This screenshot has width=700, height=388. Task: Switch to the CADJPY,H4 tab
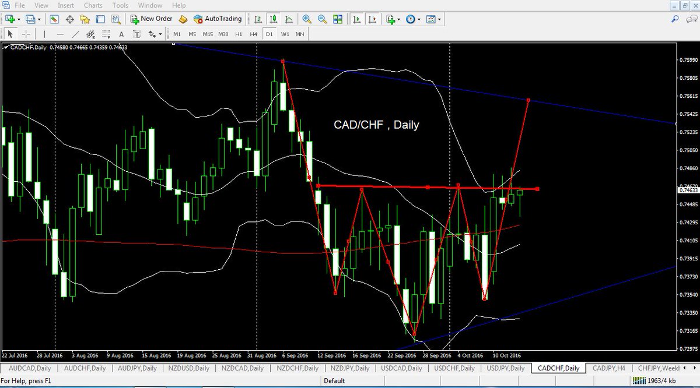[x=610, y=368]
